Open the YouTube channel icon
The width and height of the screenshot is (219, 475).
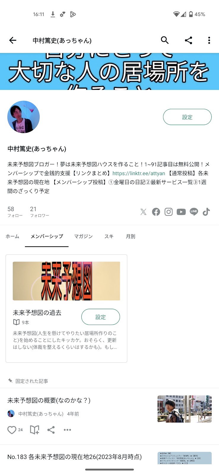pos(181,212)
